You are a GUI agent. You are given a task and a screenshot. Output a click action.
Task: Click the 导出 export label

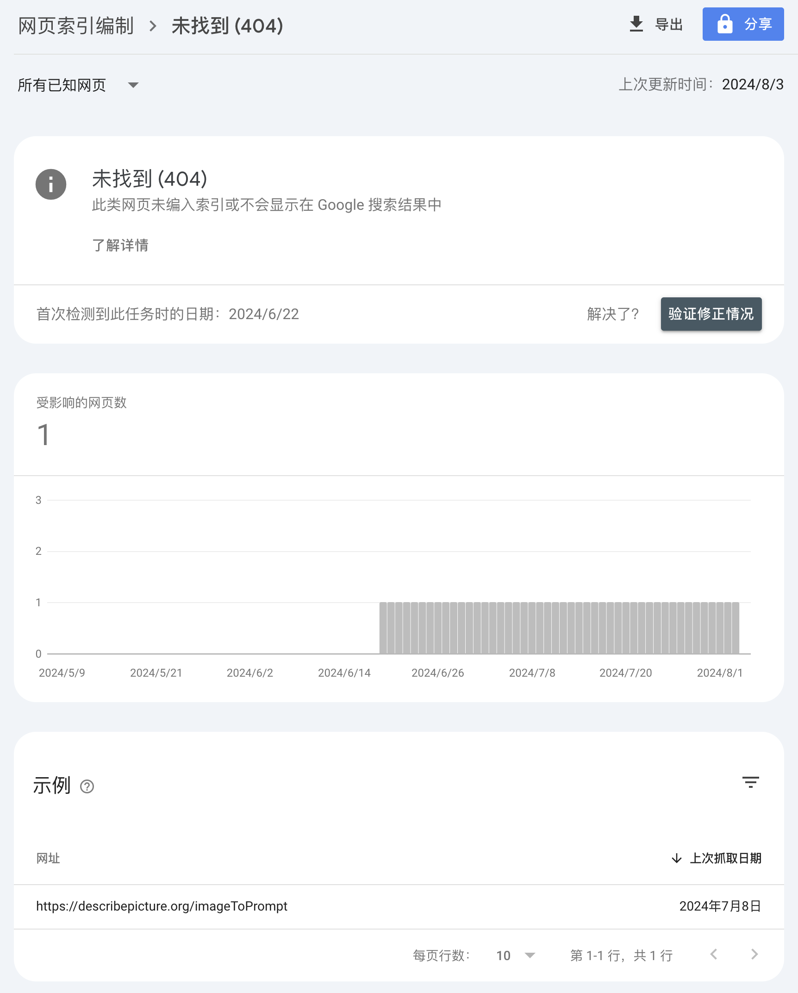point(669,24)
